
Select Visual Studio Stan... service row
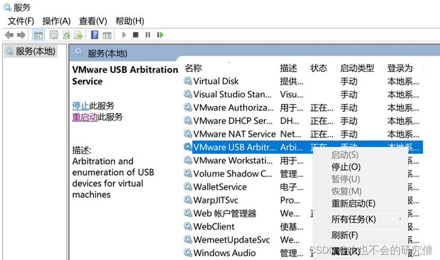point(303,94)
